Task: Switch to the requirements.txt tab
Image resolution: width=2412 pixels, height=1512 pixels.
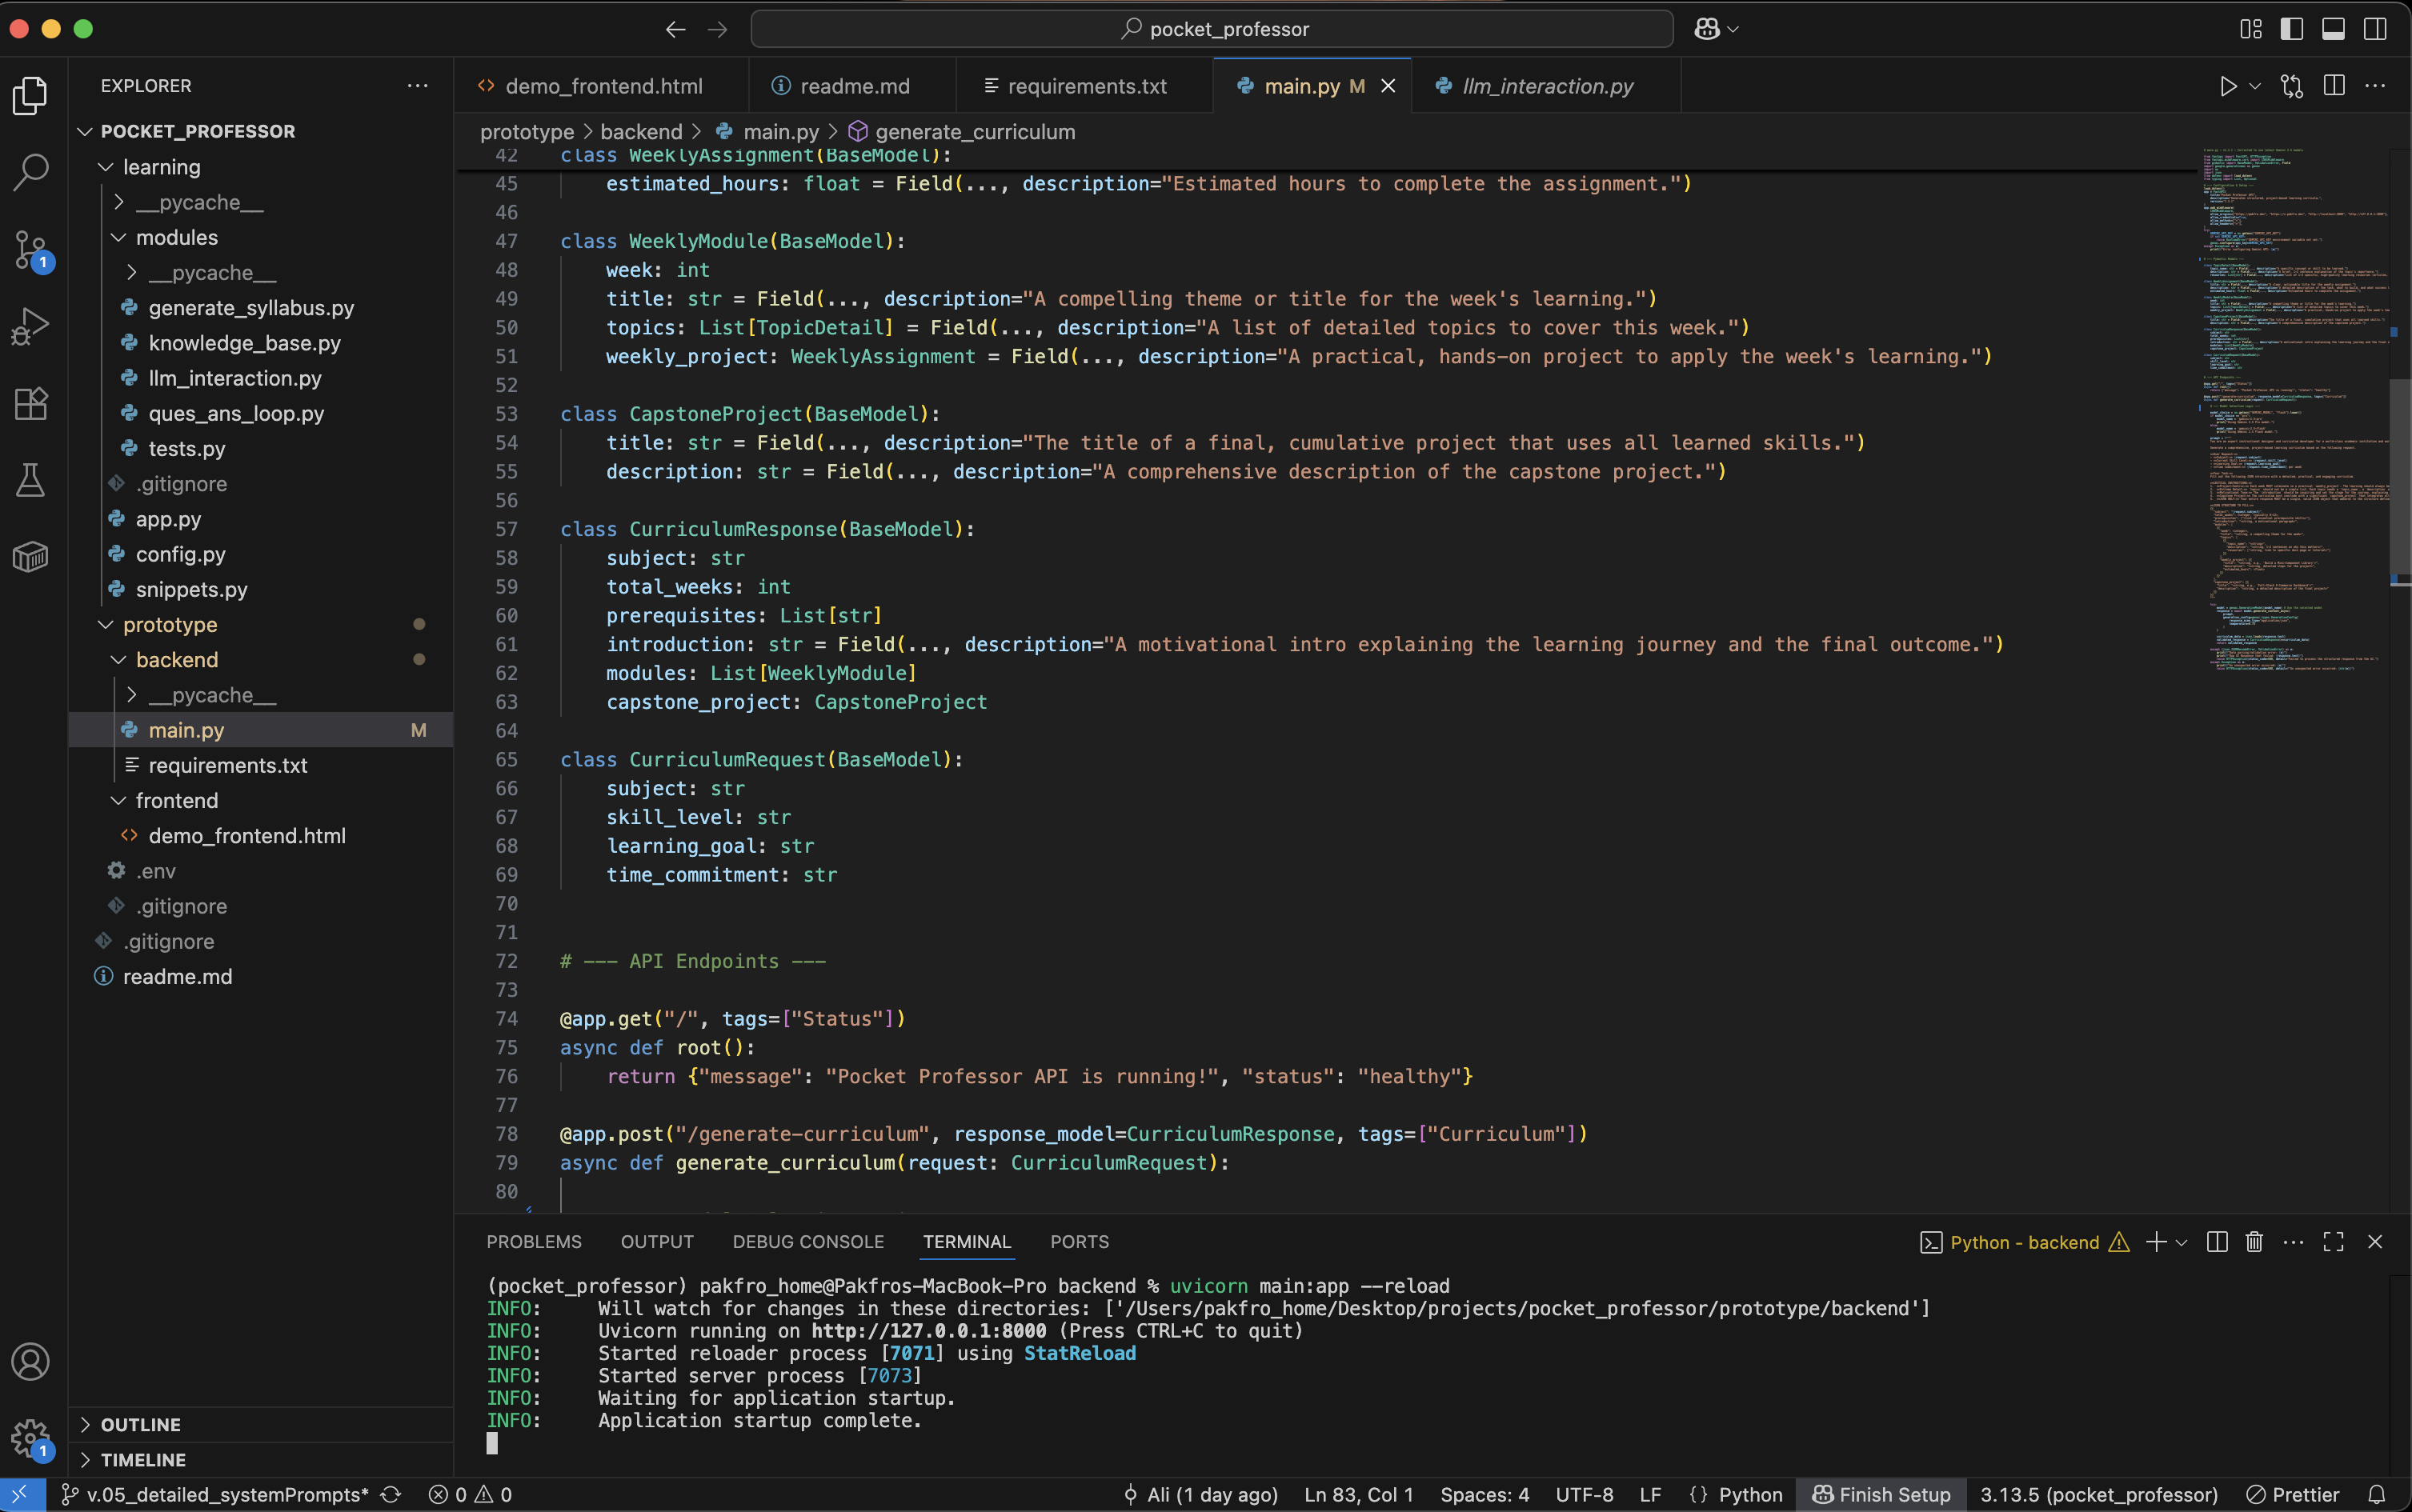Action: (x=1085, y=86)
